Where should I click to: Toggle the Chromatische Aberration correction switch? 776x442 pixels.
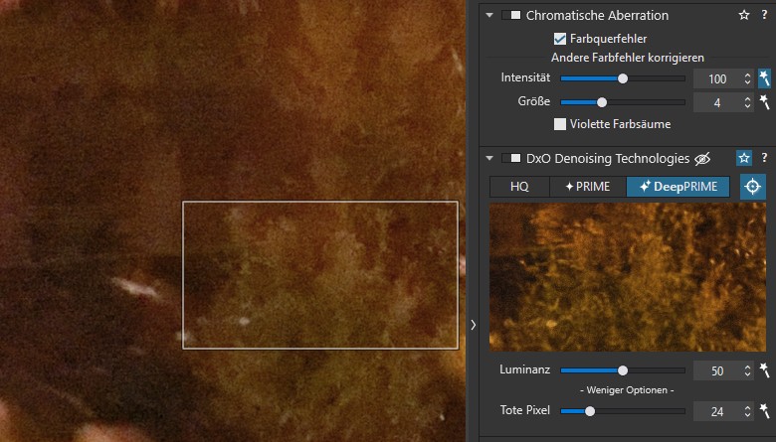click(x=511, y=16)
